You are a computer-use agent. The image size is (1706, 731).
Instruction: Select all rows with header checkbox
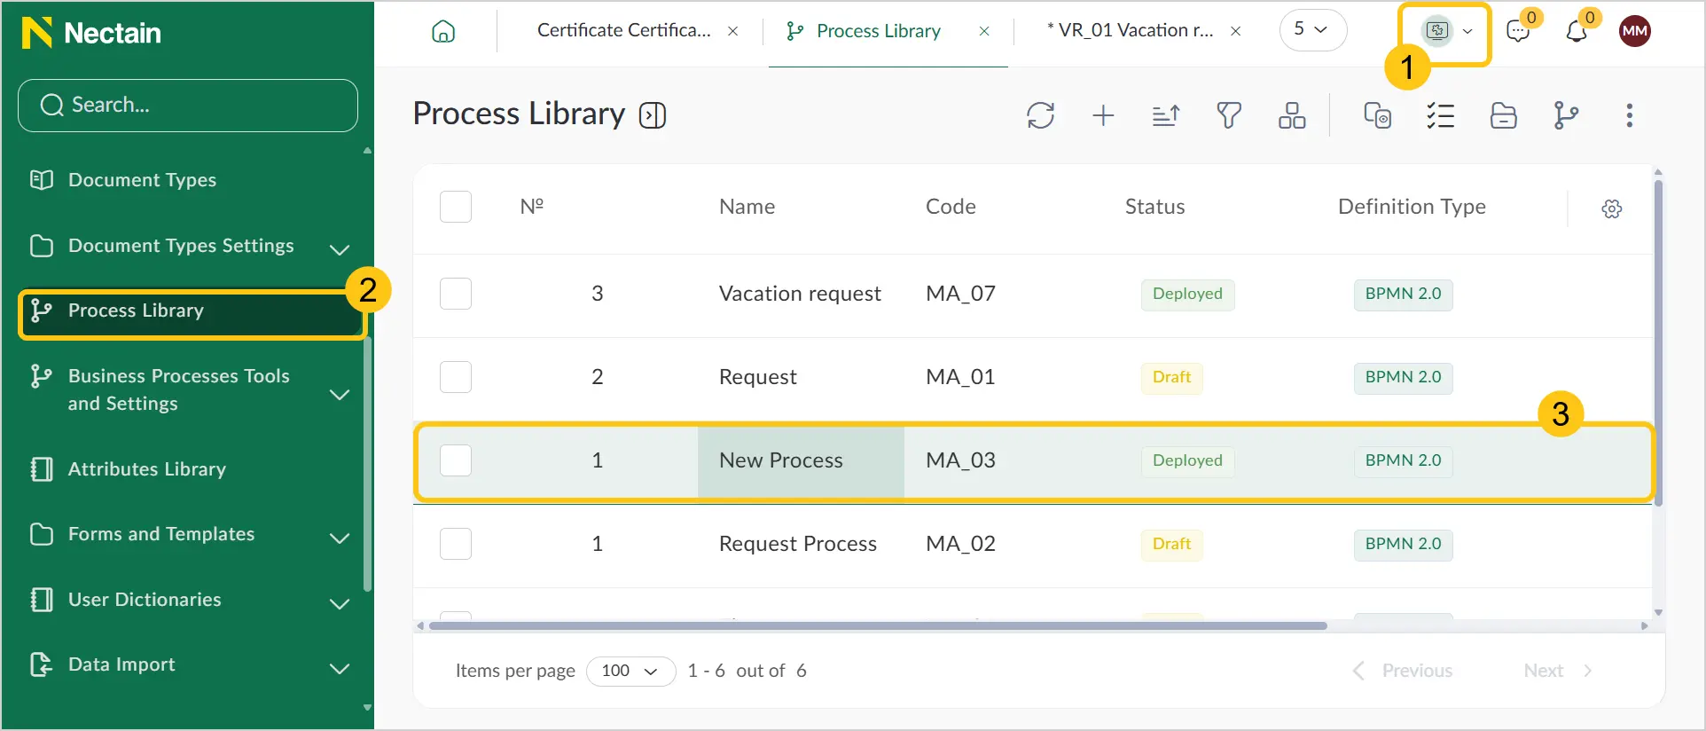456,207
